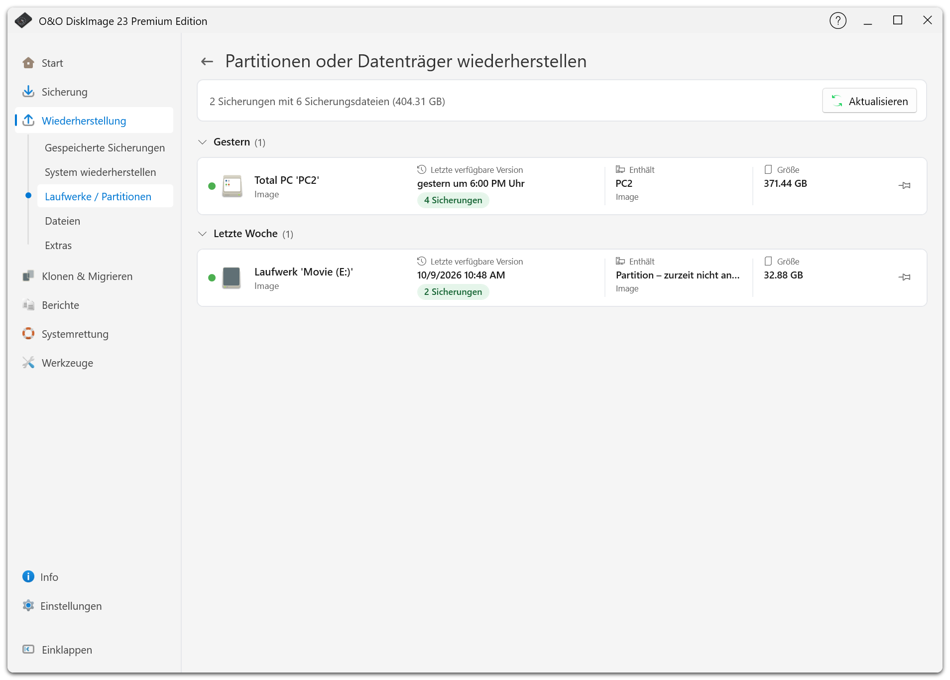Click the blue Info icon

[28, 577]
